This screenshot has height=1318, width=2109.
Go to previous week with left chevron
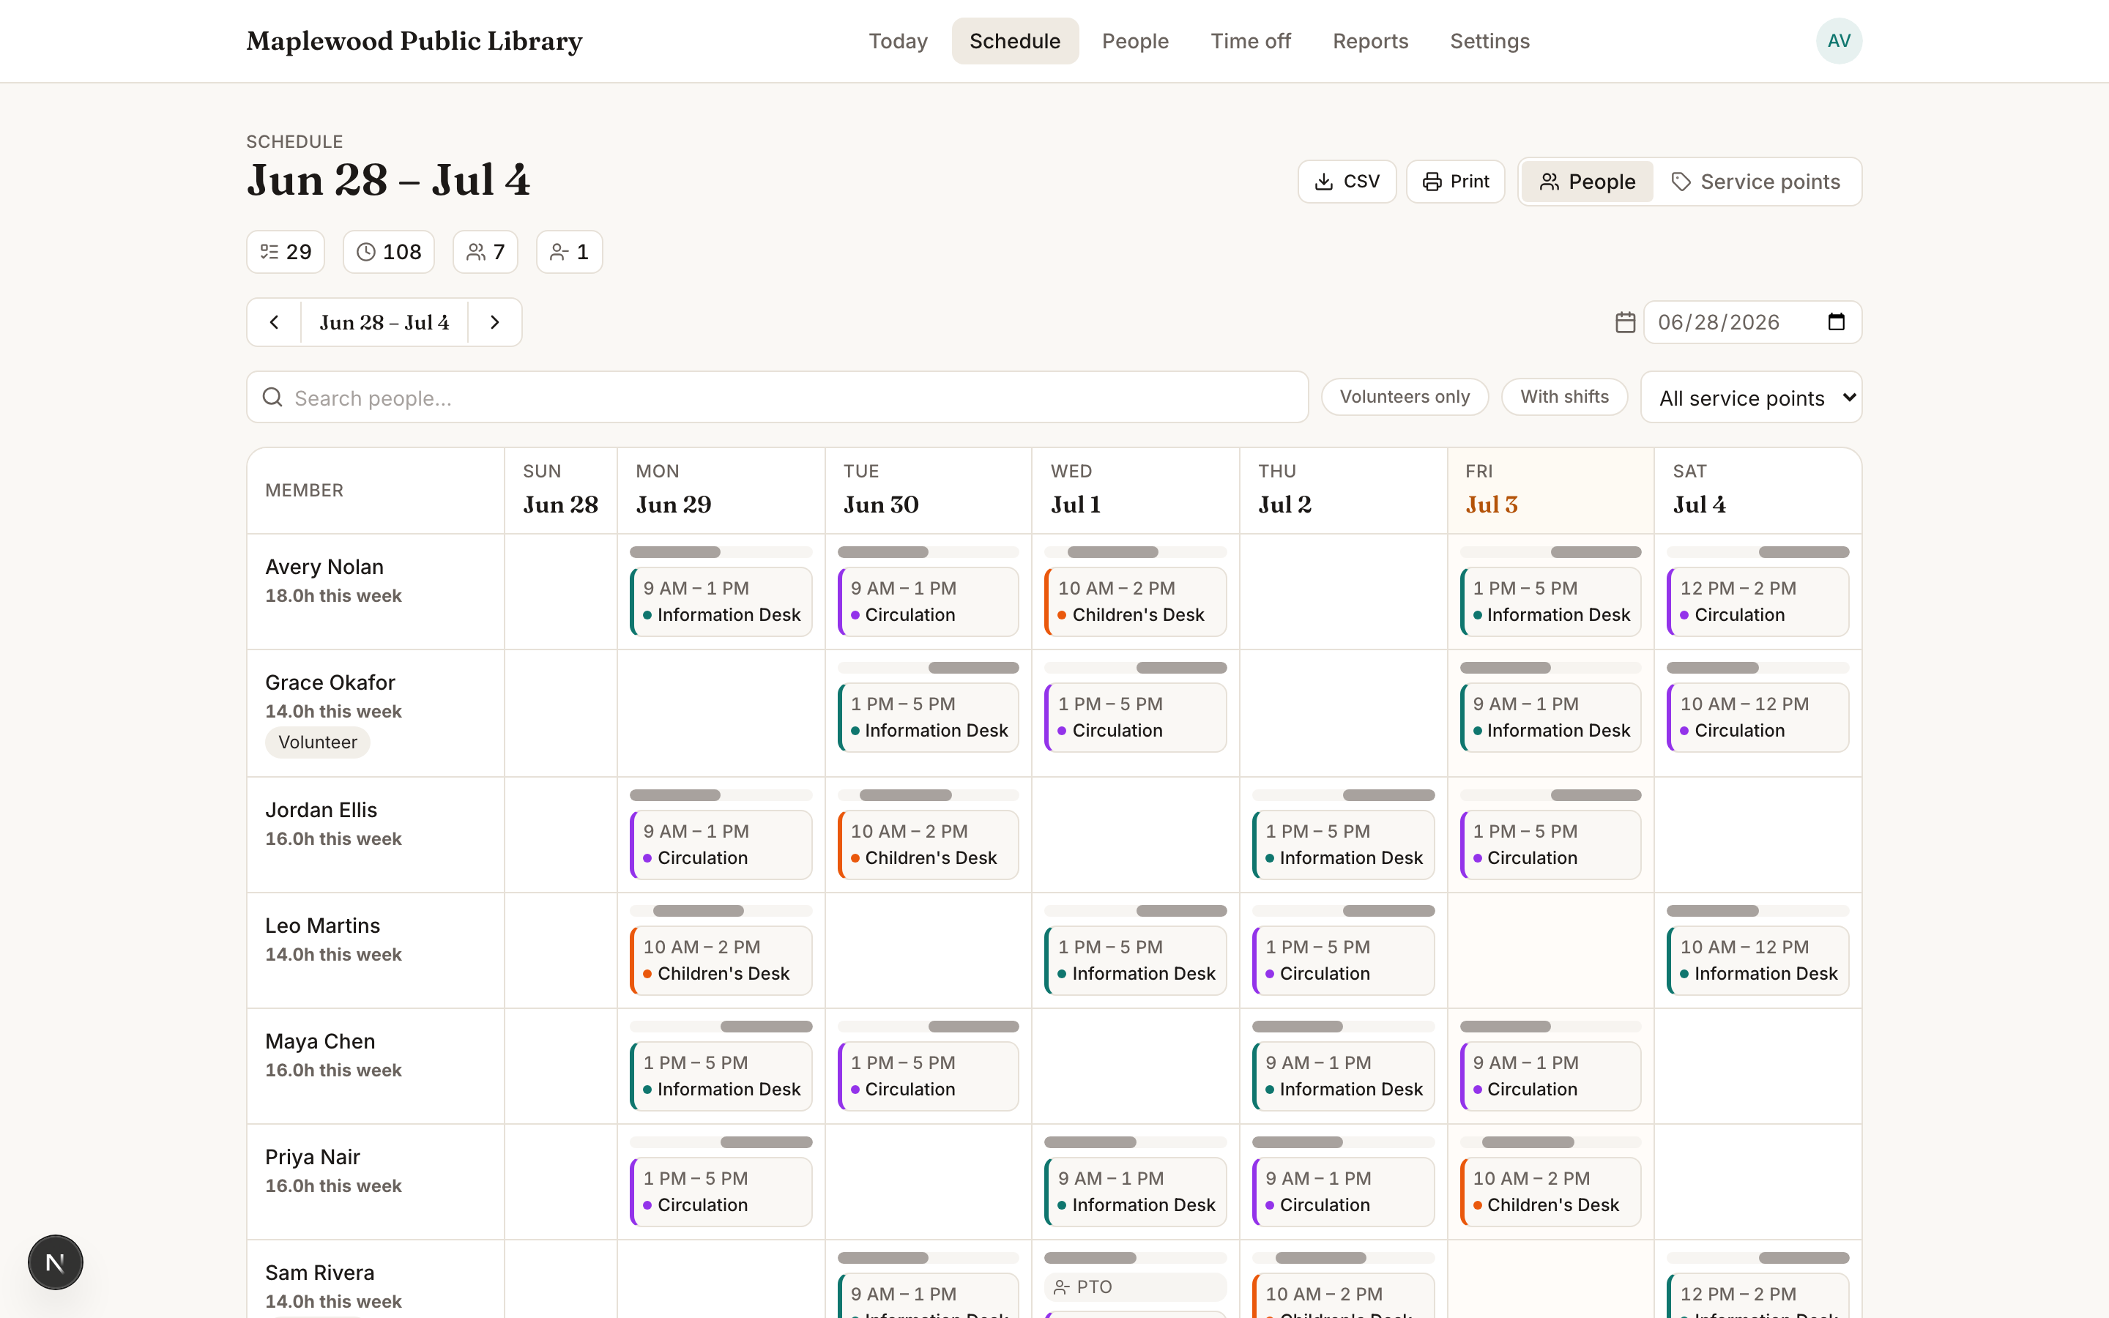pyautogui.click(x=275, y=322)
